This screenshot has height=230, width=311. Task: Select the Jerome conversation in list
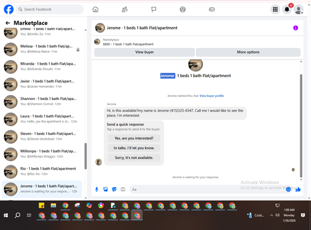coord(42,189)
